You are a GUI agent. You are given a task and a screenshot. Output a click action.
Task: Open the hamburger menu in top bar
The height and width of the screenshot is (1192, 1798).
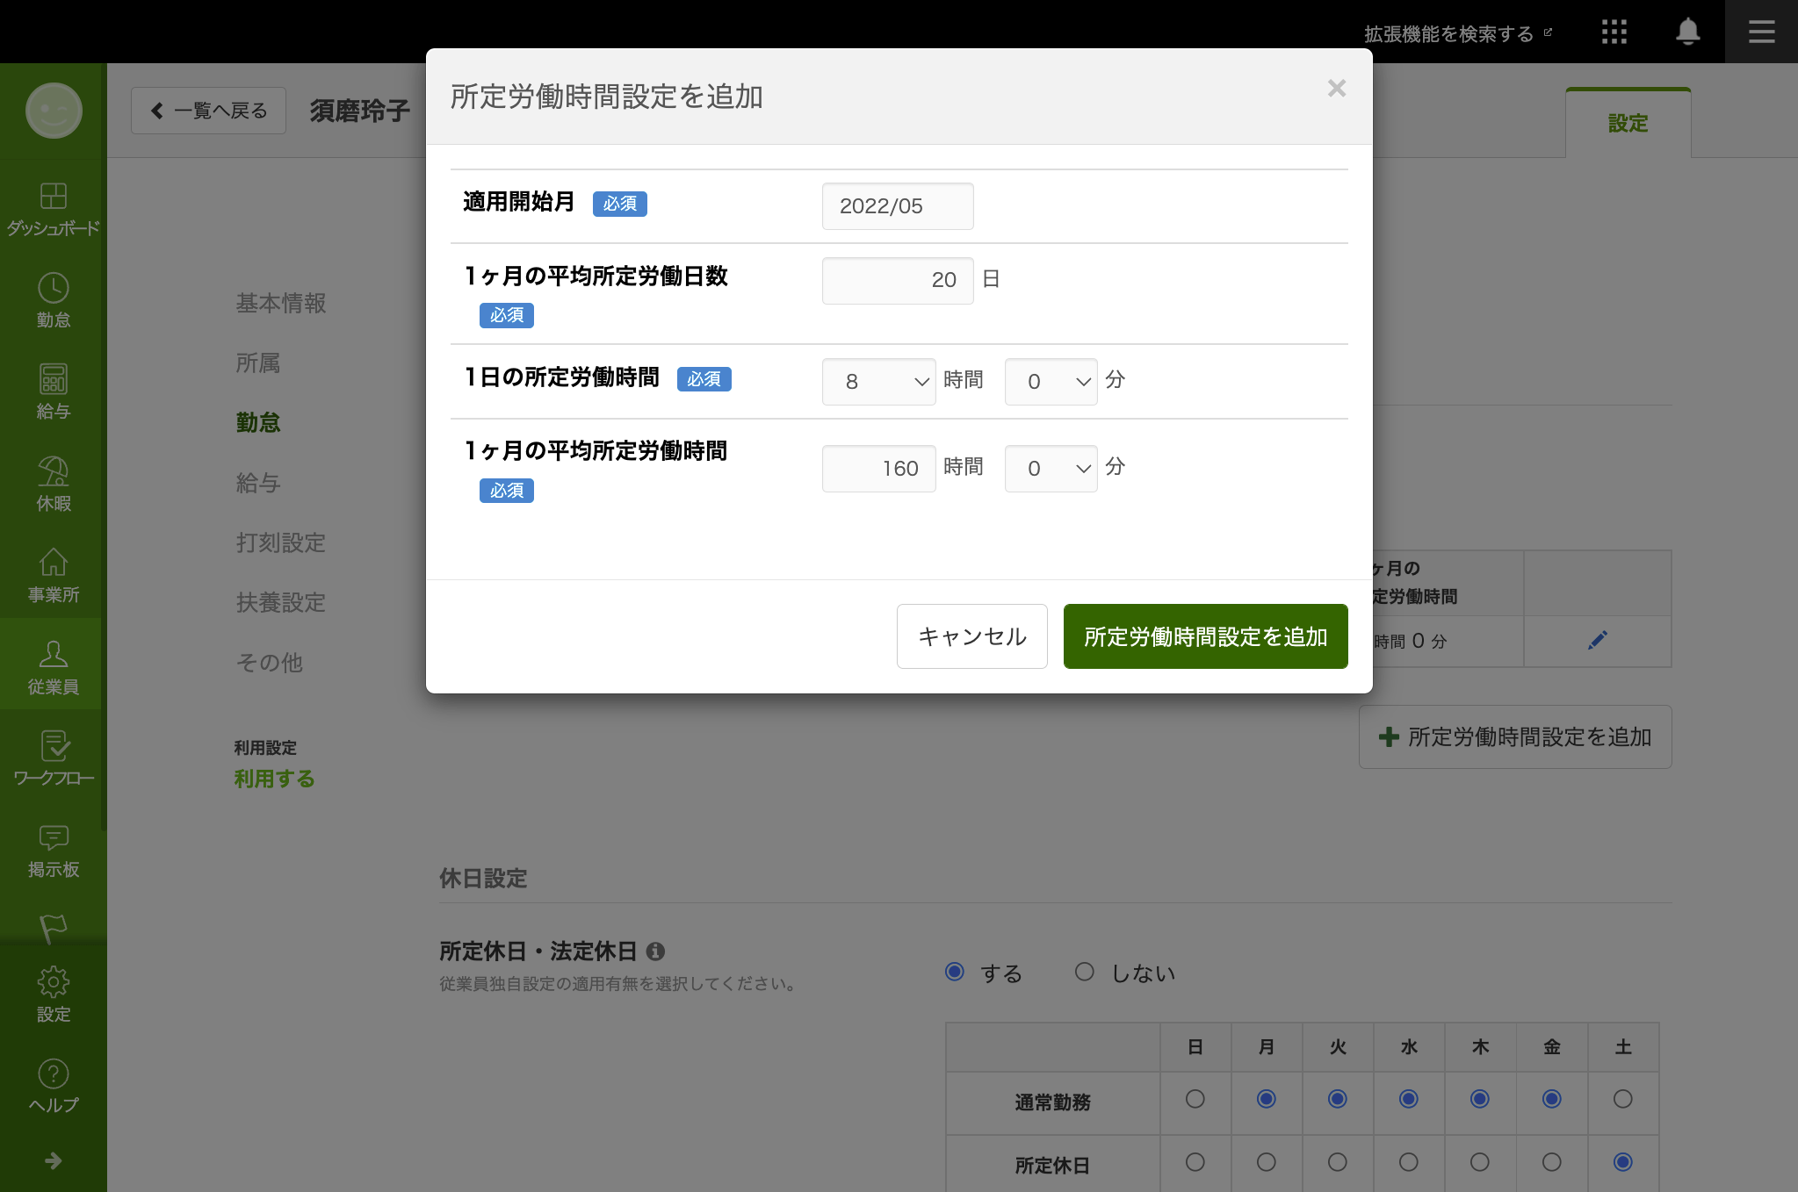(x=1761, y=32)
